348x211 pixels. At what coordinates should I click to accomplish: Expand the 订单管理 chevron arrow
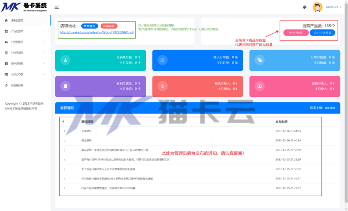pos(44,53)
